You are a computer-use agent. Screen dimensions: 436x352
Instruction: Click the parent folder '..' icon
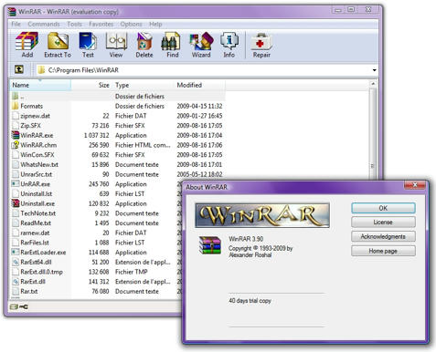[16, 96]
